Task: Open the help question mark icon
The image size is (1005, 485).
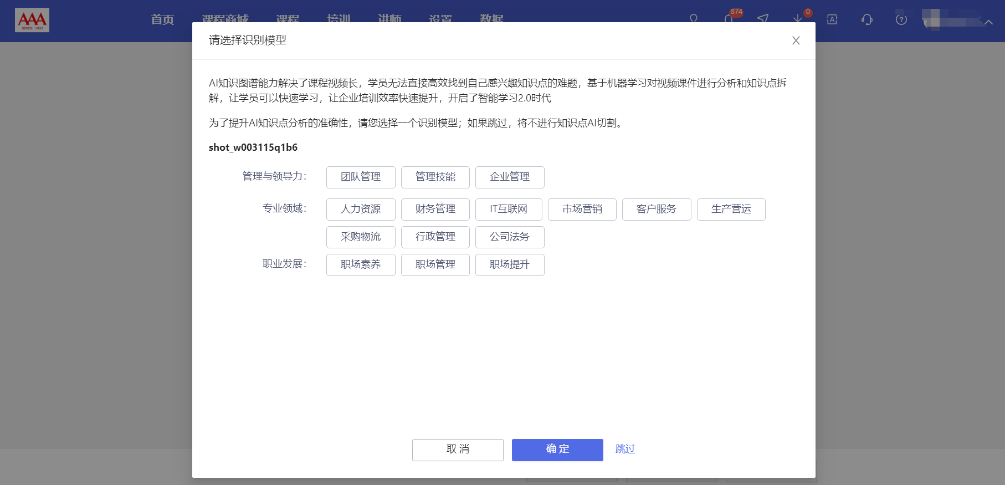Action: (x=901, y=19)
